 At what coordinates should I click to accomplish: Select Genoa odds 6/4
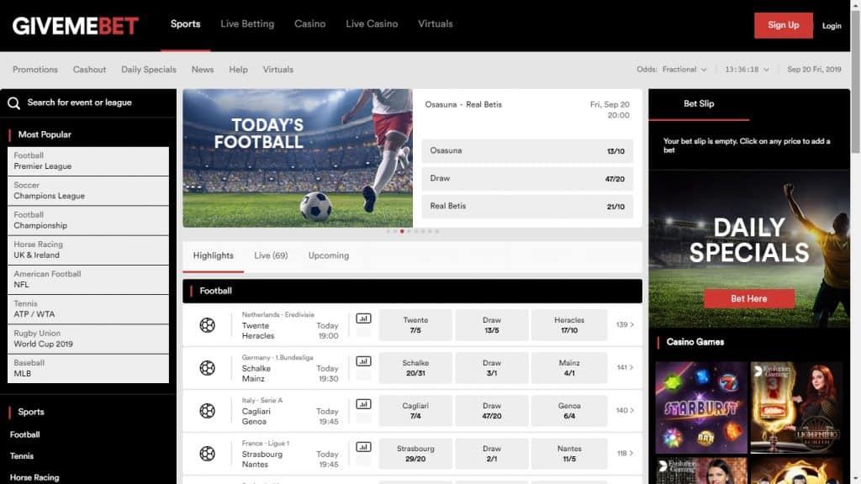point(569,411)
